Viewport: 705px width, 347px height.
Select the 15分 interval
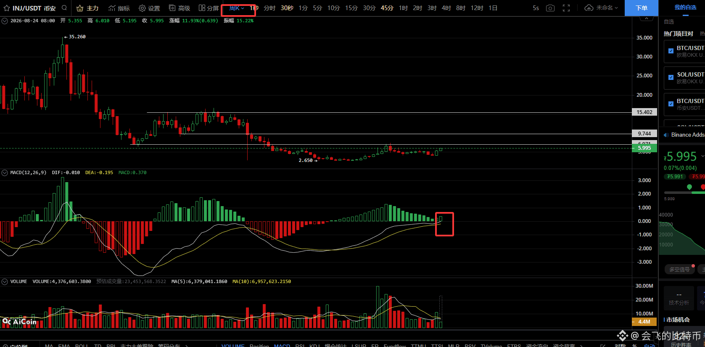pos(351,8)
